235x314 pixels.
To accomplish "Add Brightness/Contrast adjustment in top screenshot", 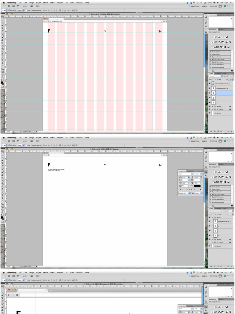I will click(x=216, y=37).
